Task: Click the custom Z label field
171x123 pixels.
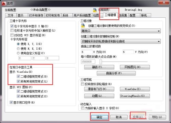Action: coord(53,58)
